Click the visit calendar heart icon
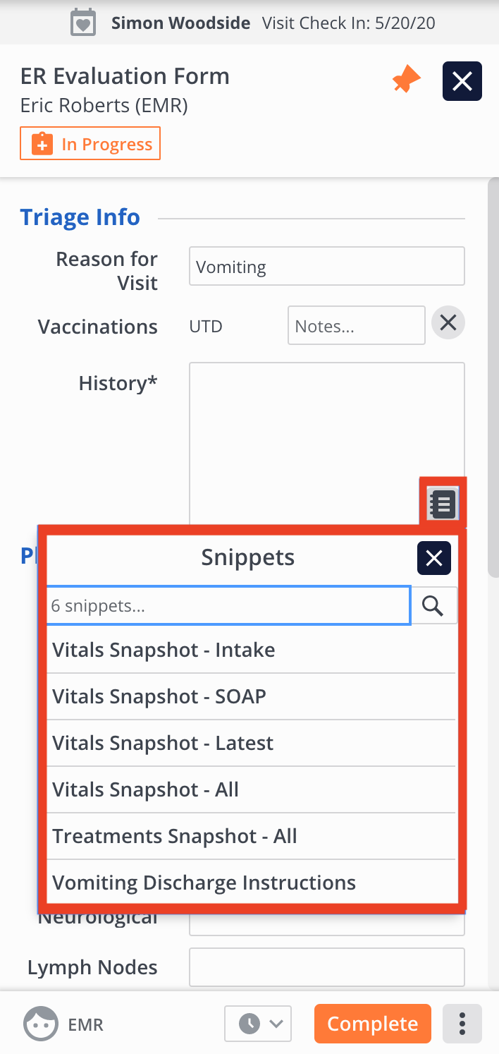Screen dimensions: 499x1054 pyautogui.click(x=84, y=23)
